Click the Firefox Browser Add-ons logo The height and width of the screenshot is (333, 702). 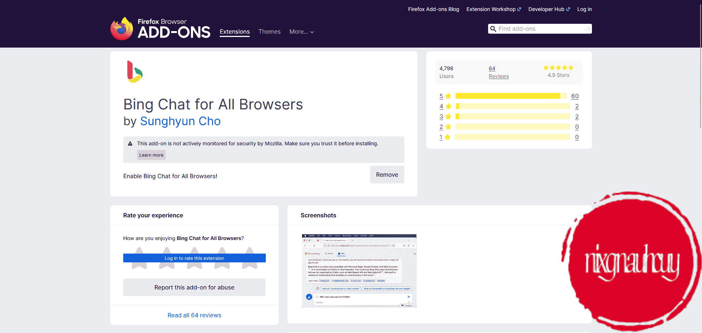pos(160,29)
